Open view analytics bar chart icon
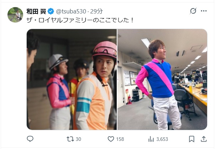 151,139
